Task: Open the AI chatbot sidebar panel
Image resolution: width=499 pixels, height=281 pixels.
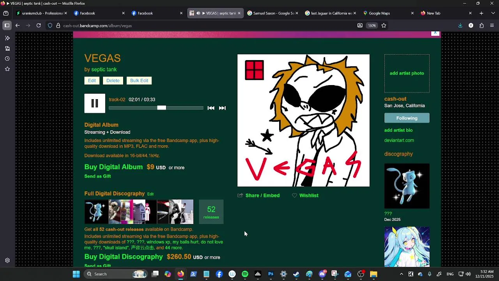Action: tap(7, 38)
